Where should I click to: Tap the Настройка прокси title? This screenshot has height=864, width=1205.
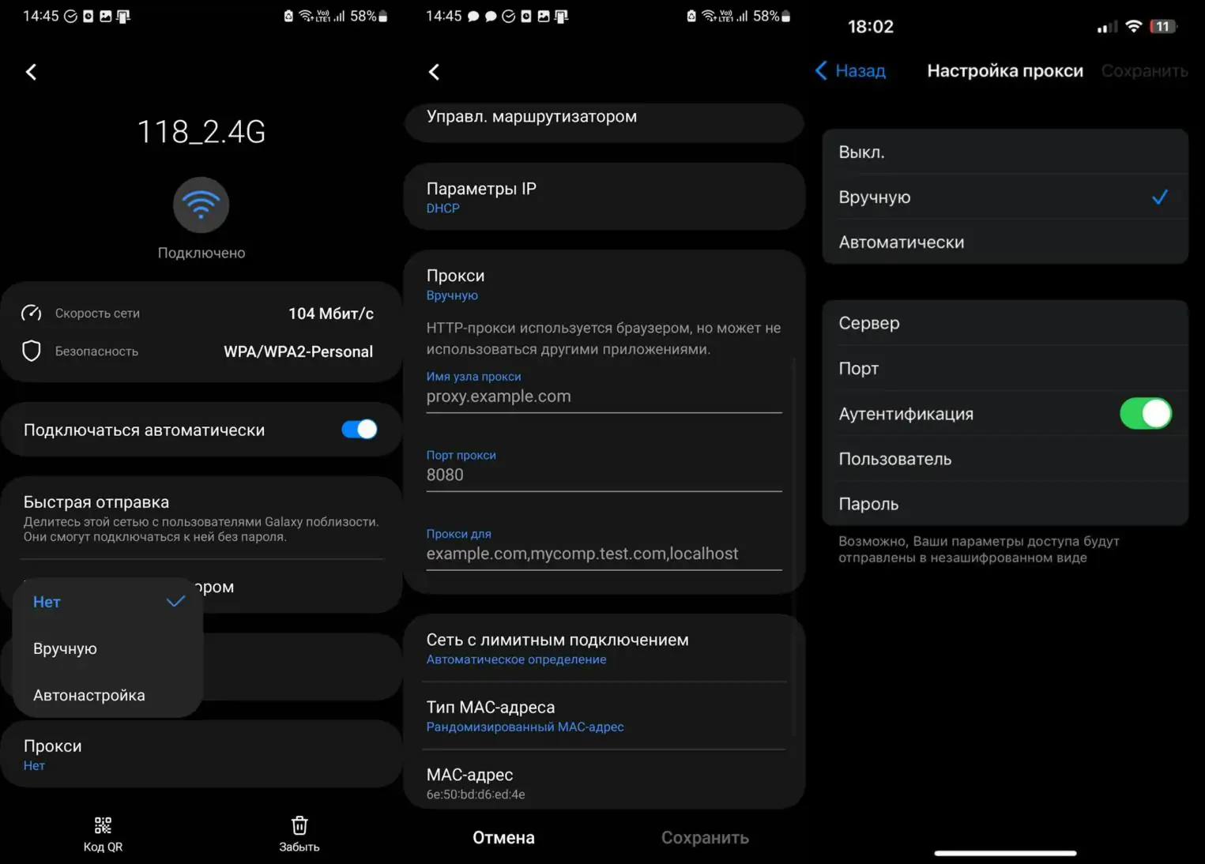coord(1005,70)
